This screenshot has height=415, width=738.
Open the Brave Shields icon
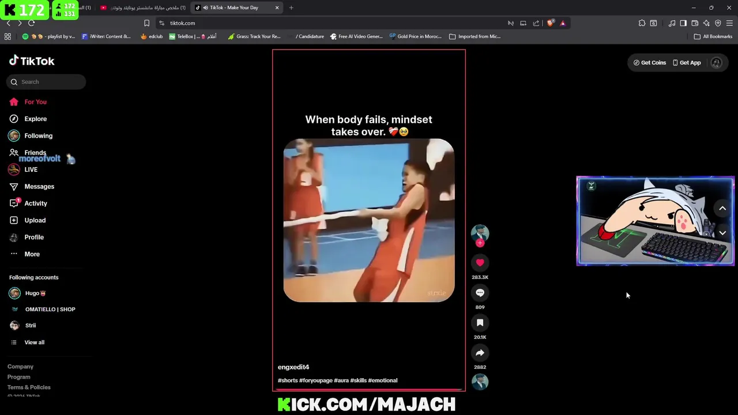tap(550, 23)
